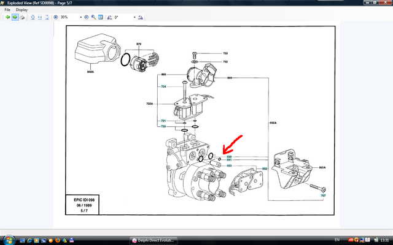Click the Print icon in the toolbar
Viewport: 393px width, 245px height.
pos(22,17)
